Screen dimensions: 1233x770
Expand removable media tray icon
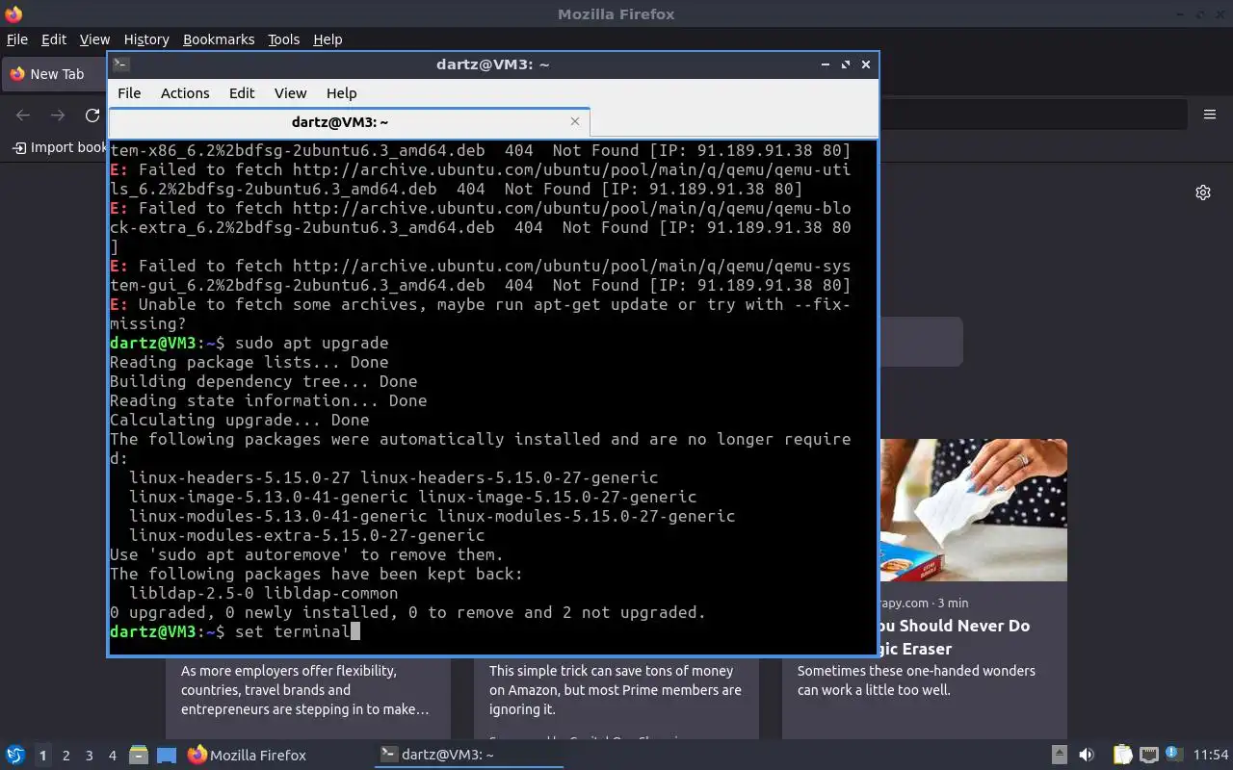(1059, 756)
